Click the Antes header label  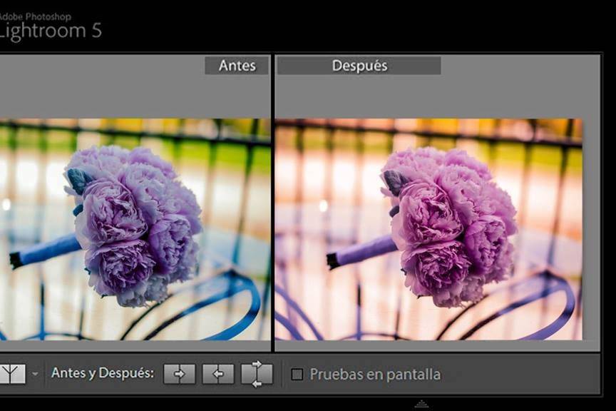coord(237,65)
